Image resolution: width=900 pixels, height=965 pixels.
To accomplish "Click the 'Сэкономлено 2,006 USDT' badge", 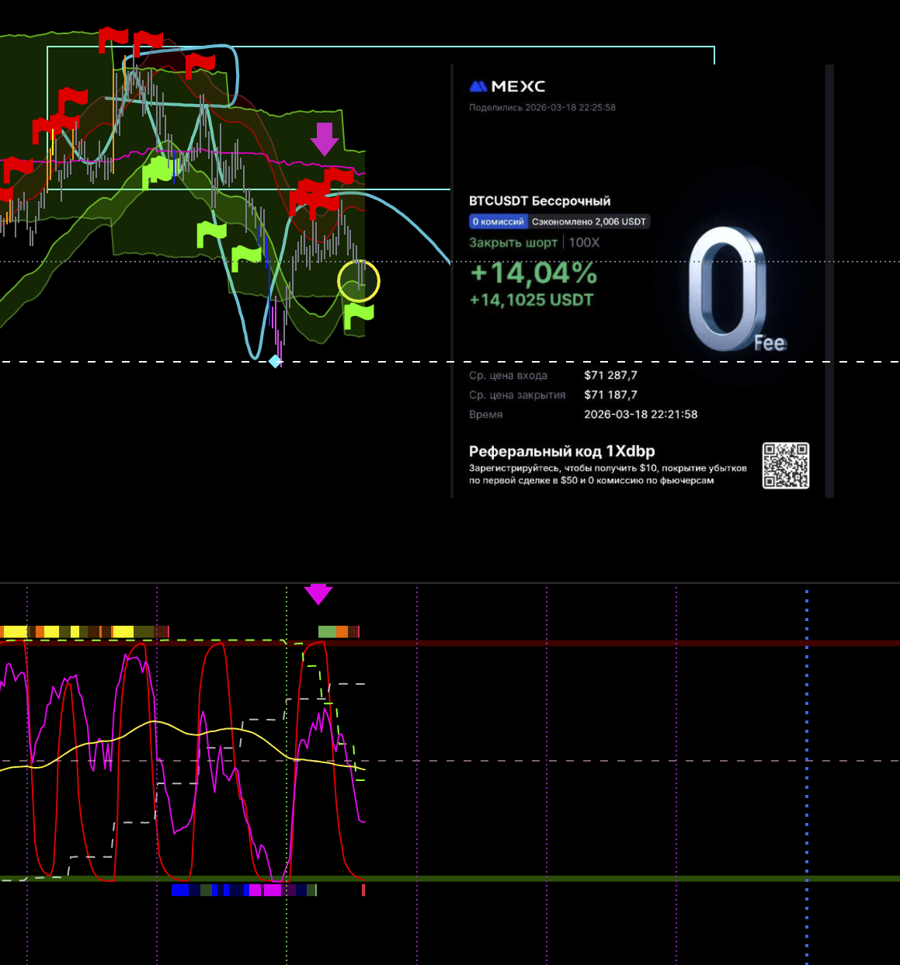I will point(589,222).
